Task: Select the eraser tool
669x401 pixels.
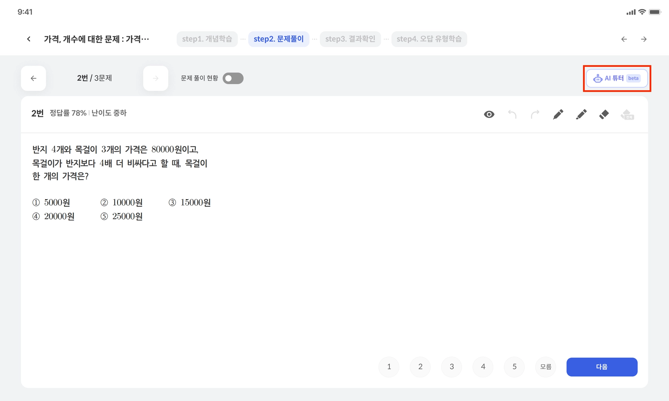Action: [604, 114]
